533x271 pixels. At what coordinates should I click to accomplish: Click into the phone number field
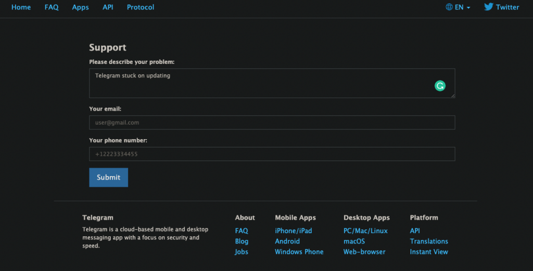[272, 154]
